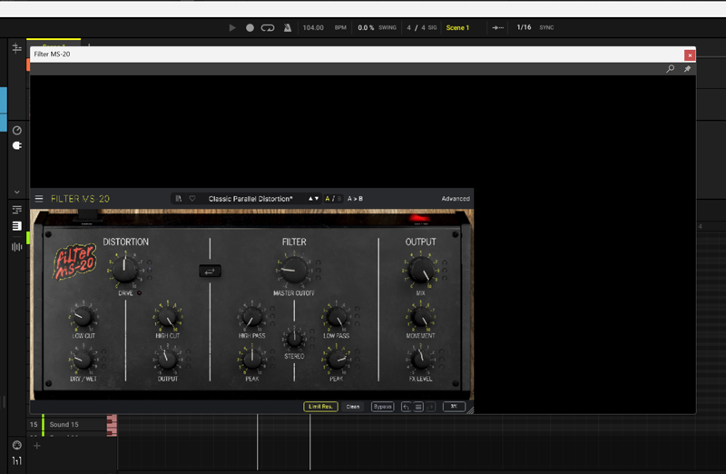Click the Classic Parallel Distortion preset name
Image resolution: width=726 pixels, height=474 pixels.
tap(250, 199)
